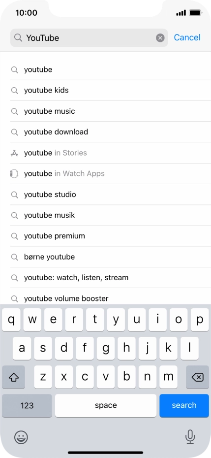The height and width of the screenshot is (458, 211).
Task: Toggle the shift key
Action: coord(13,377)
